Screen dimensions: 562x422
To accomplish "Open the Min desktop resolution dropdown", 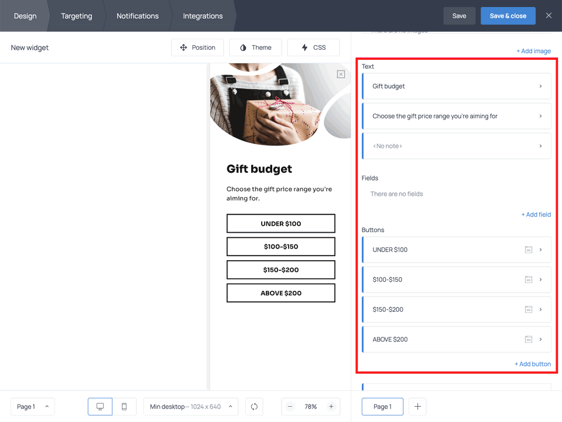I will pos(190,406).
